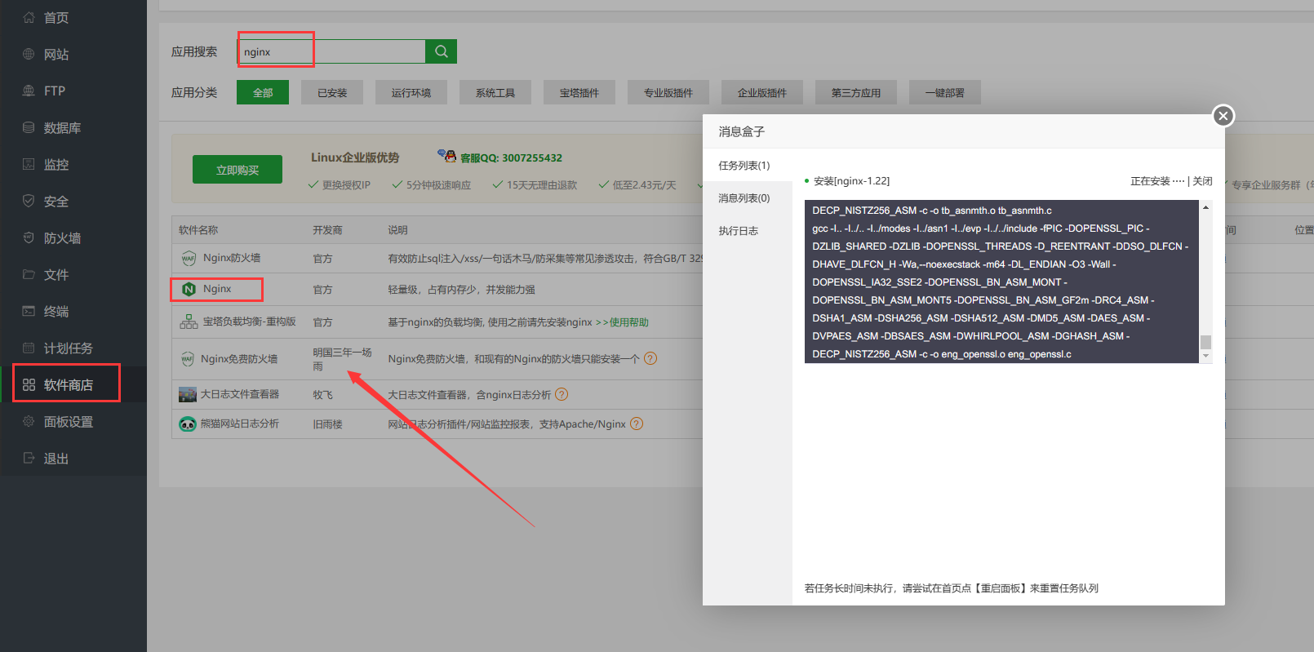This screenshot has height=652, width=1314.
Task: Focus the 应用搜索 search field
Action: coord(331,51)
